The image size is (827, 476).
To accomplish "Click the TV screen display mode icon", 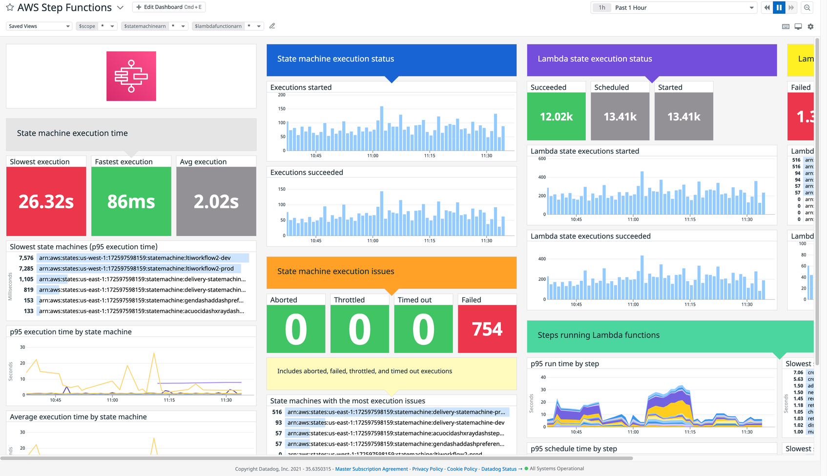I will [x=798, y=26].
